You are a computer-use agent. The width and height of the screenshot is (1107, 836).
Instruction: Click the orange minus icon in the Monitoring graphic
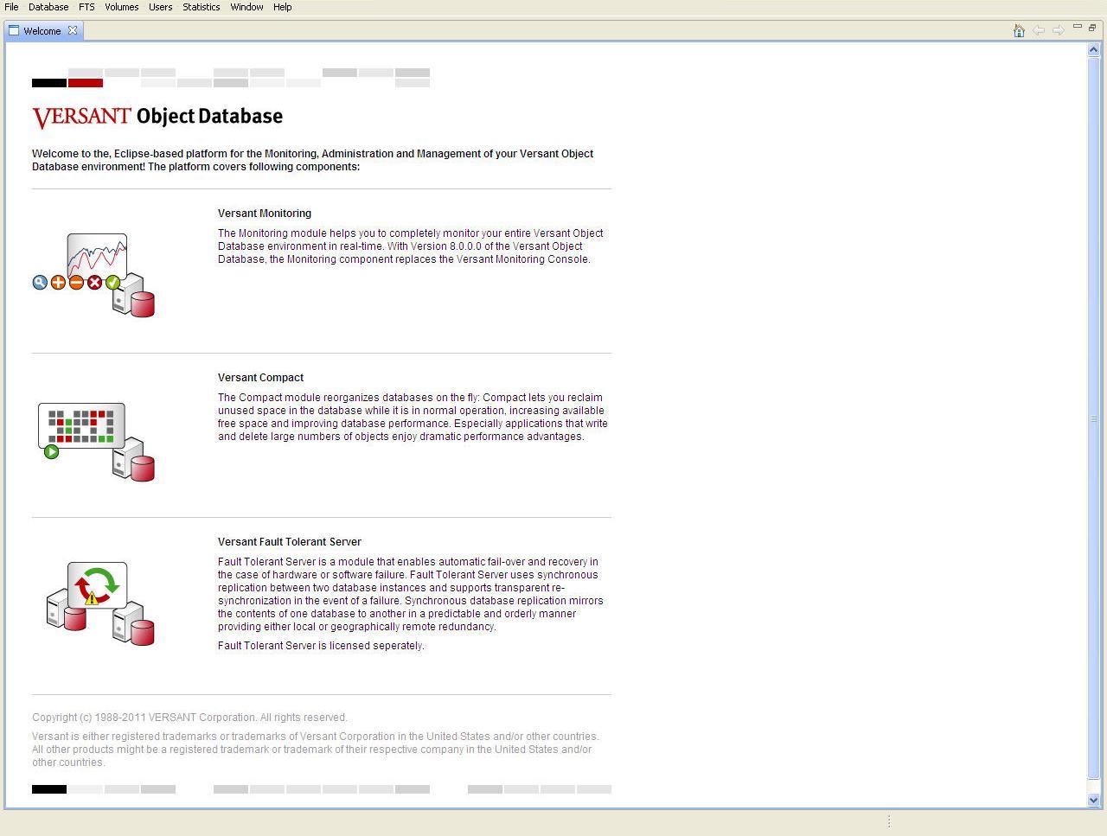click(76, 282)
